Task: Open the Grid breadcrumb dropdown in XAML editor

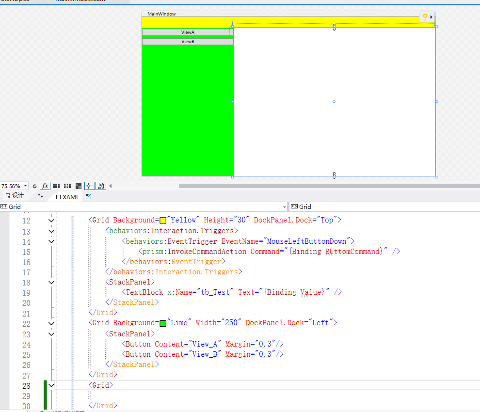Action: (284, 206)
